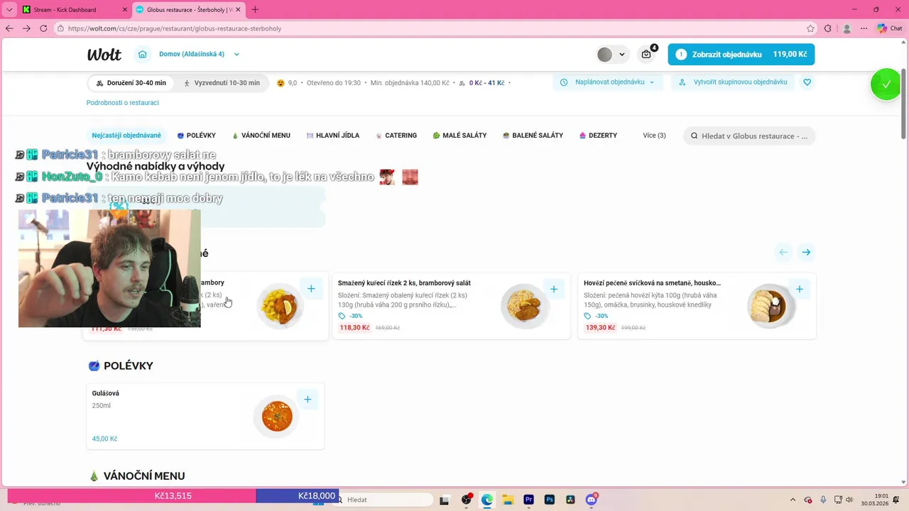The width and height of the screenshot is (909, 511).
Task: Switch to POLÉVKY category tab
Action: (197, 136)
